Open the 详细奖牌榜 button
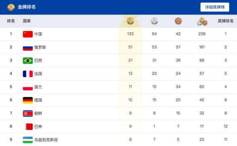Viewport: 237px width, 146px height. [215, 7]
